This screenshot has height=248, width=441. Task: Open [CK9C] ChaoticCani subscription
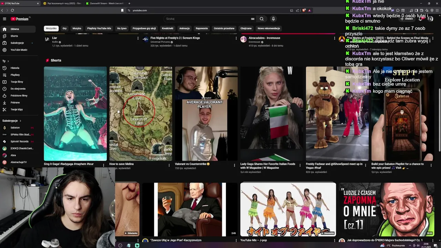[18, 148]
